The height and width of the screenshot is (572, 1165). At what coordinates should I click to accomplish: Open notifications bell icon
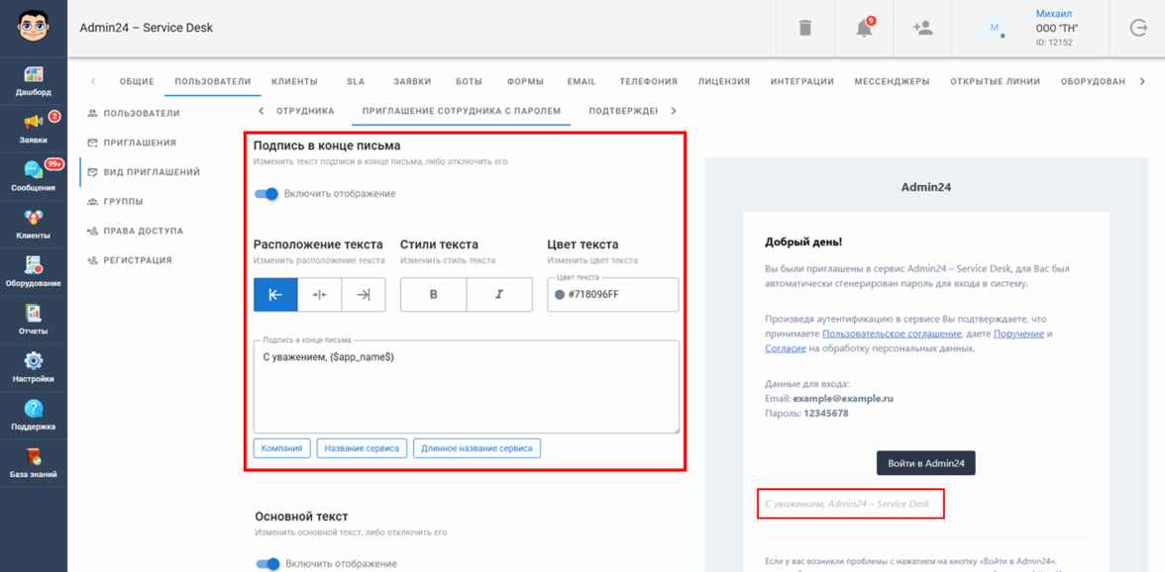tap(864, 28)
